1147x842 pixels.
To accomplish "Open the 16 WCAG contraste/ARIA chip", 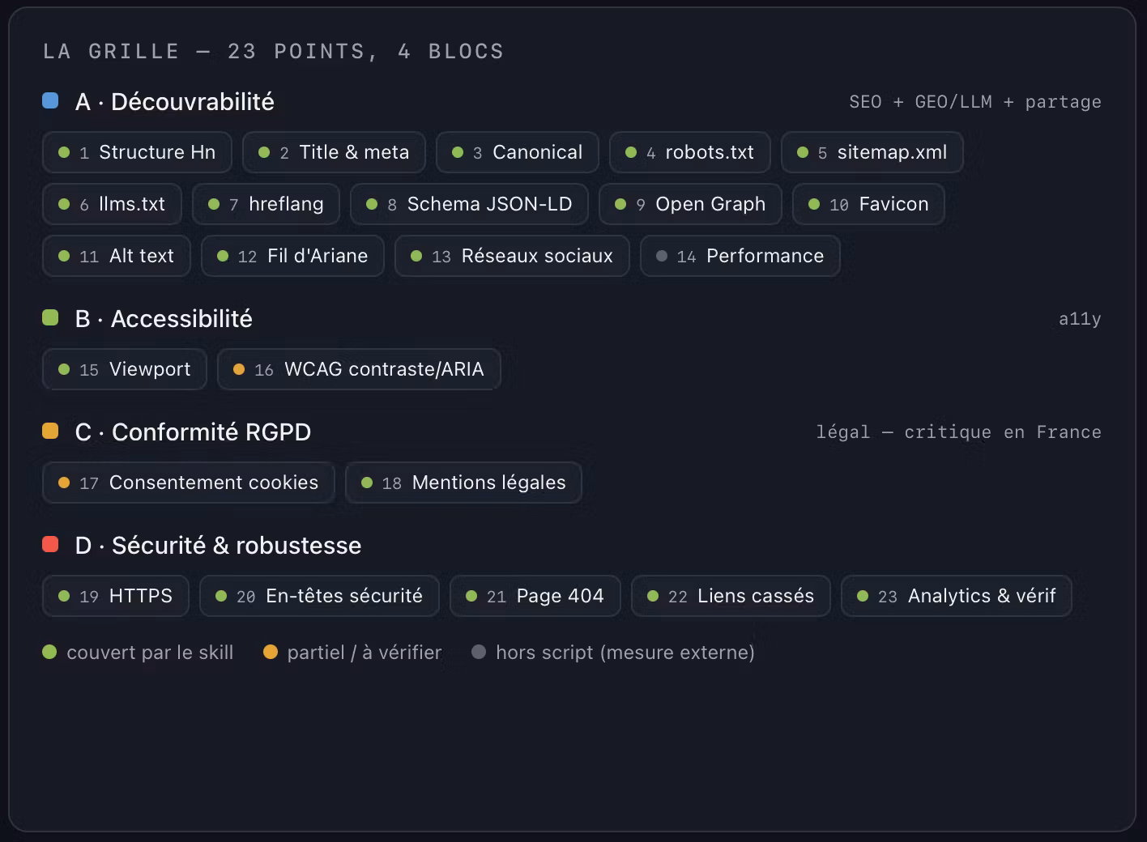I will pyautogui.click(x=359, y=369).
